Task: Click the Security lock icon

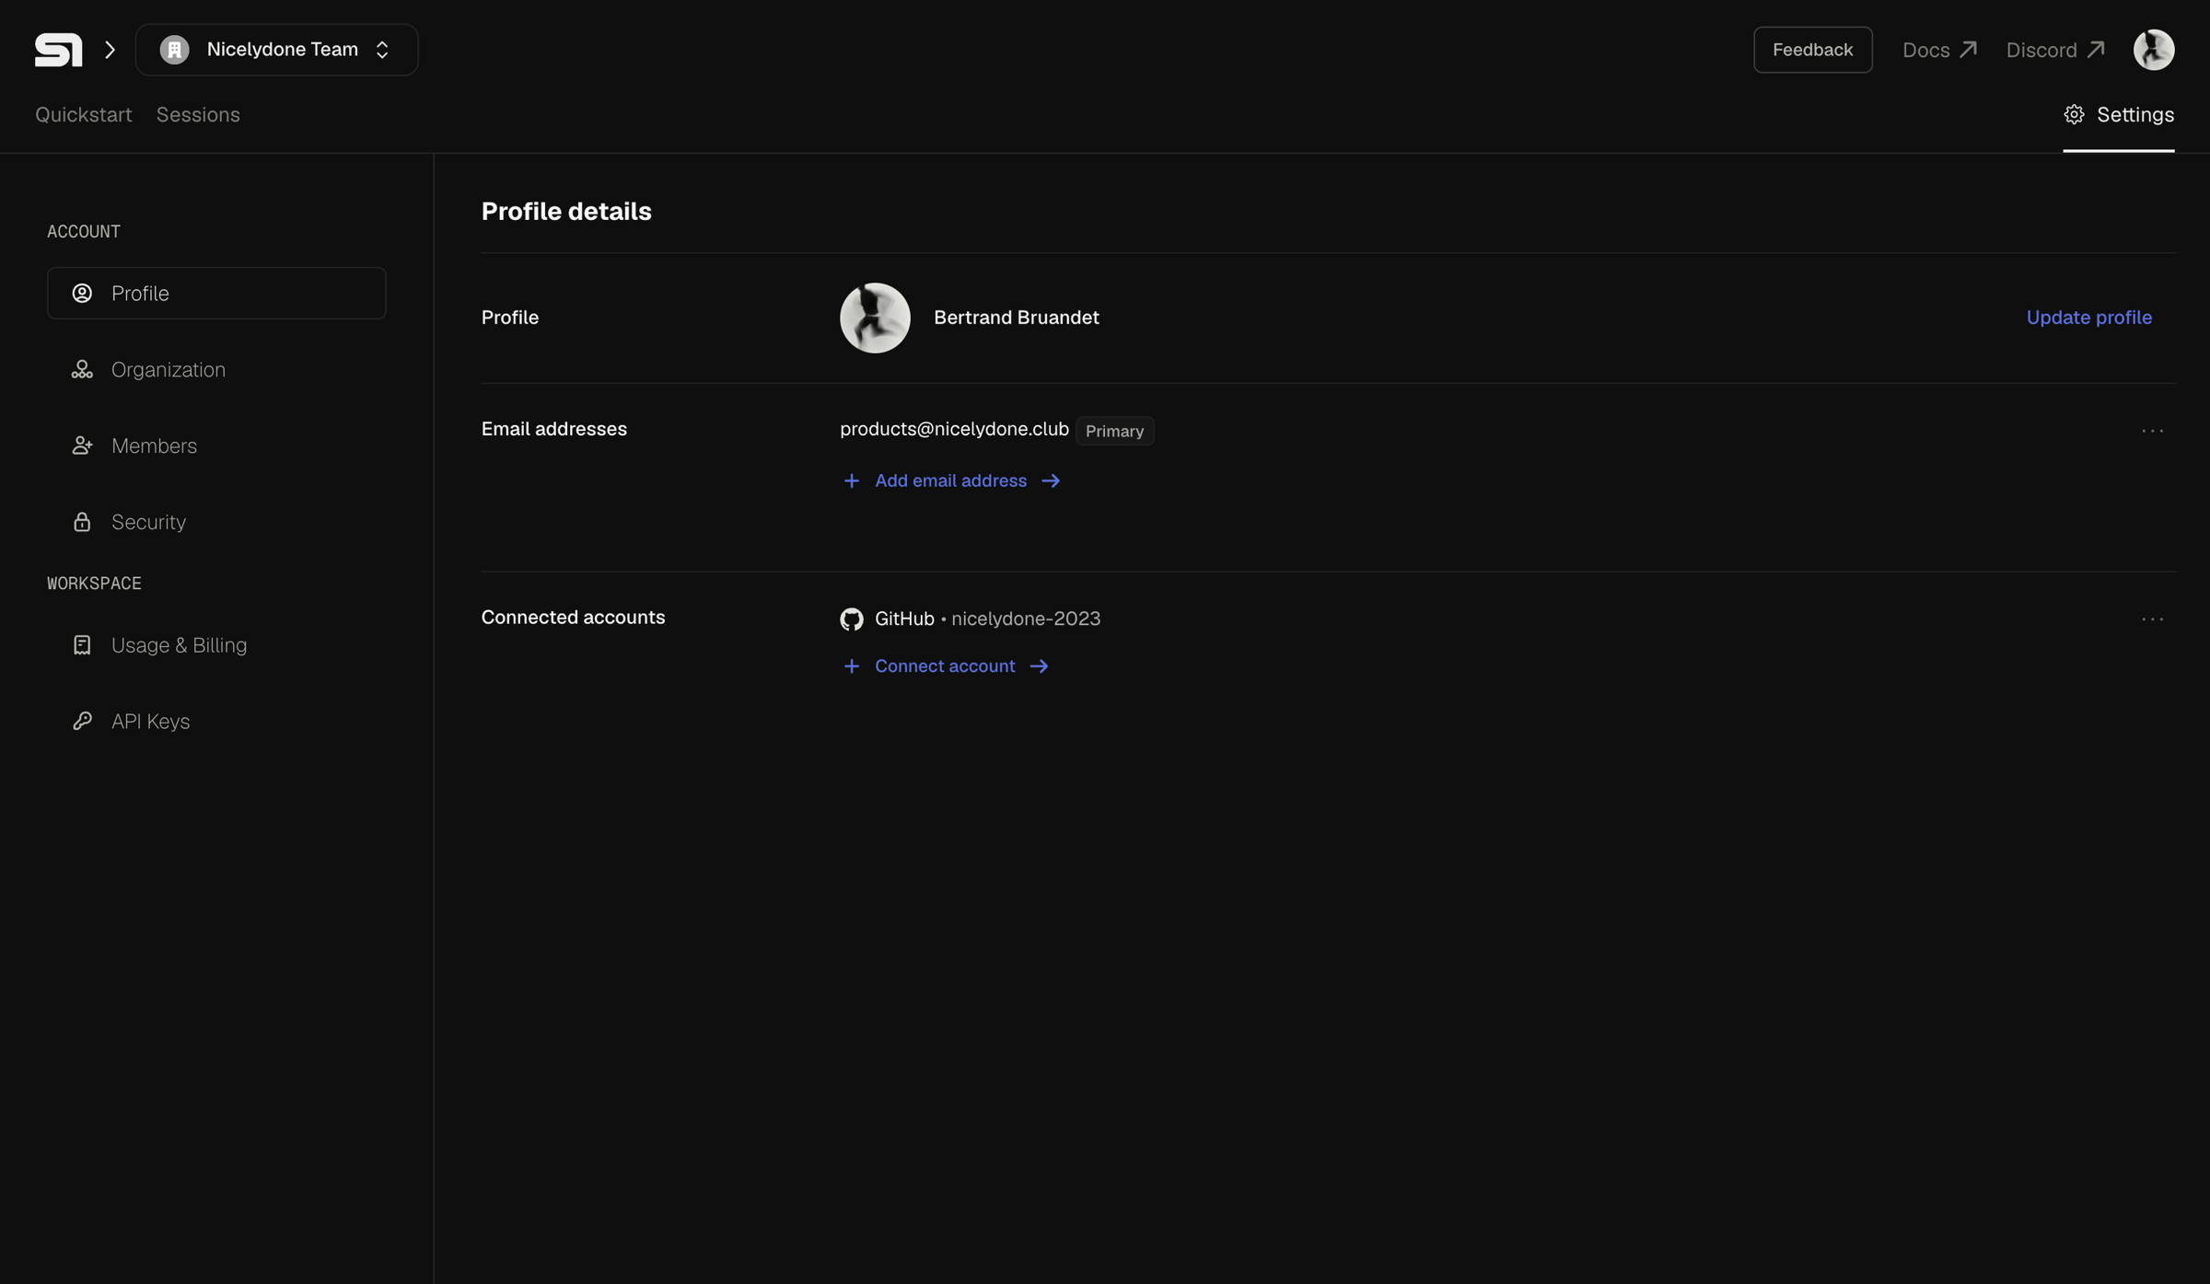Action: pos(82,522)
